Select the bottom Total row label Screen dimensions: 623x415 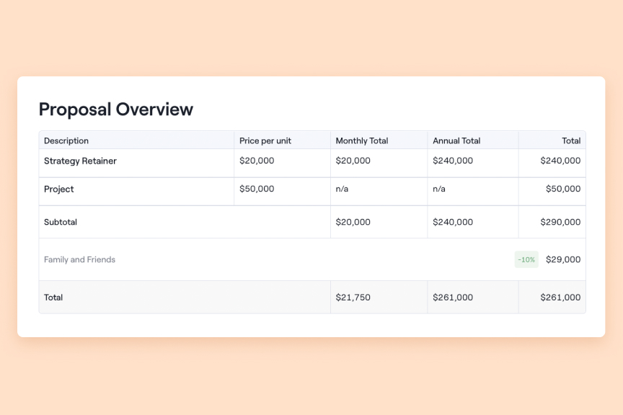(x=53, y=297)
